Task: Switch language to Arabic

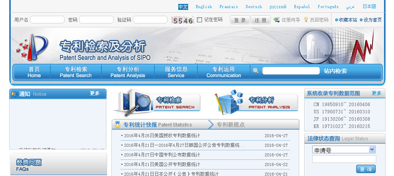Action: click(350, 7)
